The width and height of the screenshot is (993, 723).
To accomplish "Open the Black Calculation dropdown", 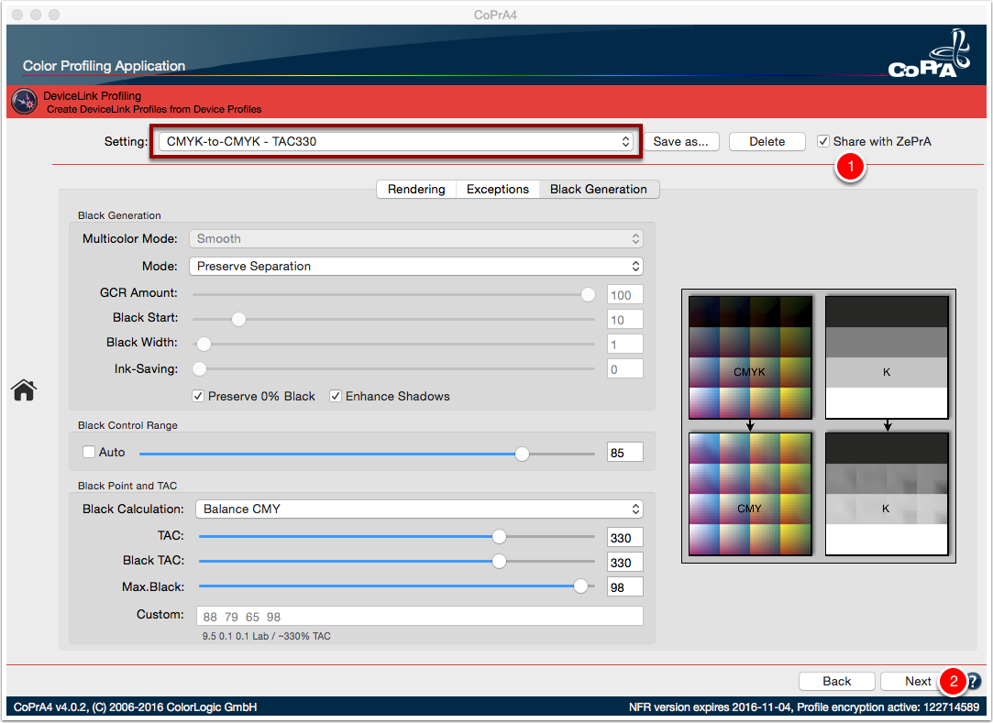I will pos(419,509).
